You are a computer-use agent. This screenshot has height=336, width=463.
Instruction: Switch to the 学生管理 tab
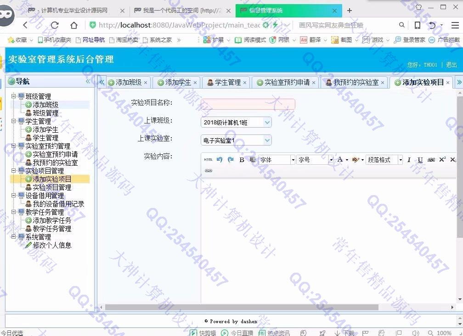click(227, 83)
